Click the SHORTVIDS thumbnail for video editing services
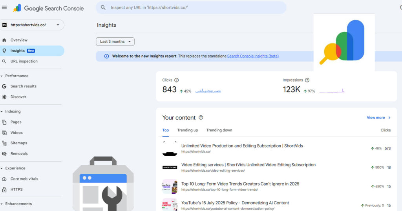The width and height of the screenshot is (402, 211). coord(170,167)
